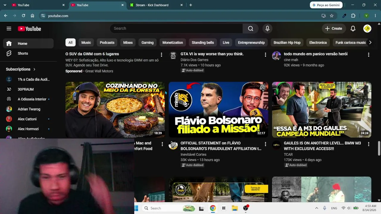This screenshot has width=381, height=214.
Task: Open the Chrome tab search dropdown
Action: [5, 5]
